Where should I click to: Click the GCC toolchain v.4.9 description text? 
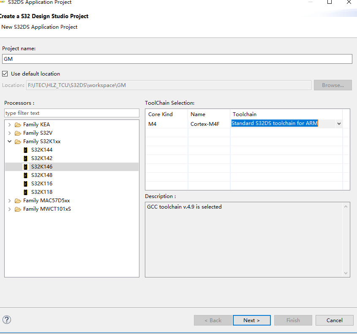click(184, 207)
